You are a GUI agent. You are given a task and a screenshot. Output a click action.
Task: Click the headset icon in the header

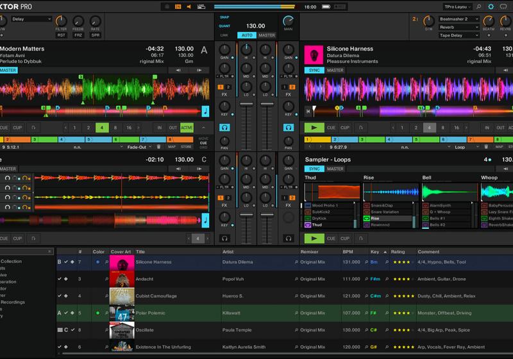[x=503, y=6]
